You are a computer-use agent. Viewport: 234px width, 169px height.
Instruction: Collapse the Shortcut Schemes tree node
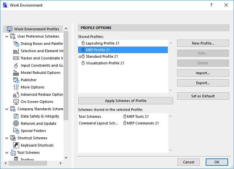click(x=7, y=138)
